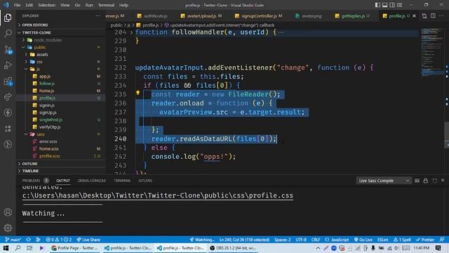Viewport: 449px width, 253px height.
Task: Collapse the TWITTER-CLONE root folder
Action: (61, 32)
